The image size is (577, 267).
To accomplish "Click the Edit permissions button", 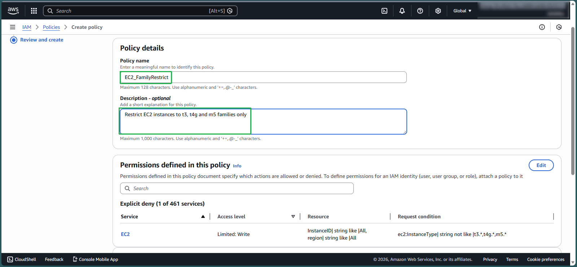I will click(541, 165).
